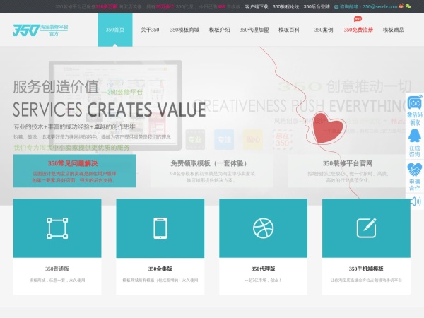Viewport: 424px width, 318px height.
Task: Open the Weibo icon in top bar
Action: [x=401, y=6]
